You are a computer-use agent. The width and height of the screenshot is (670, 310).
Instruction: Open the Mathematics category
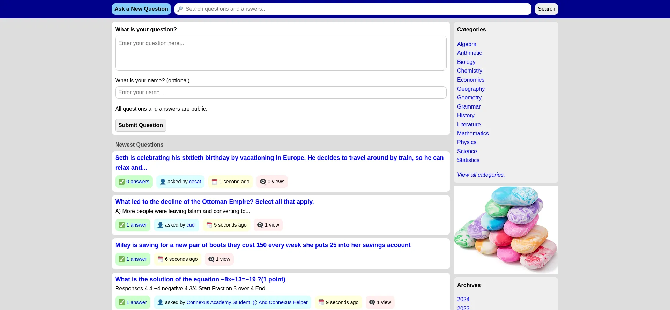[x=472, y=134]
